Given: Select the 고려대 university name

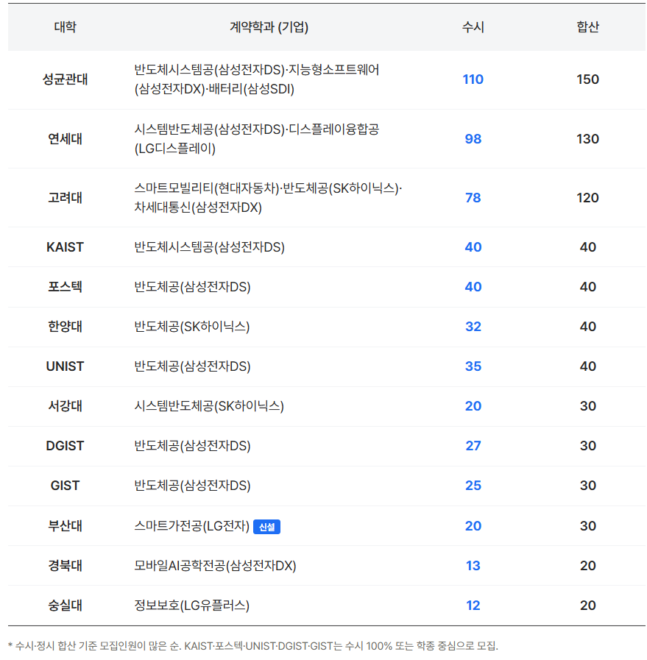Looking at the screenshot, I should (x=65, y=198).
